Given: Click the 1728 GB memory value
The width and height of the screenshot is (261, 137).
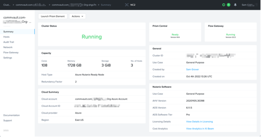Looking at the screenshot, I should [x=74, y=65].
